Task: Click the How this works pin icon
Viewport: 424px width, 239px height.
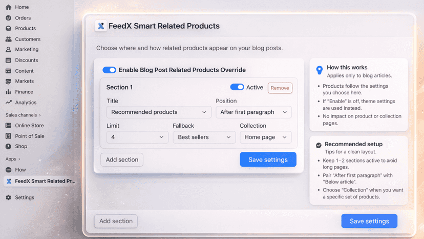Action: [x=320, y=70]
